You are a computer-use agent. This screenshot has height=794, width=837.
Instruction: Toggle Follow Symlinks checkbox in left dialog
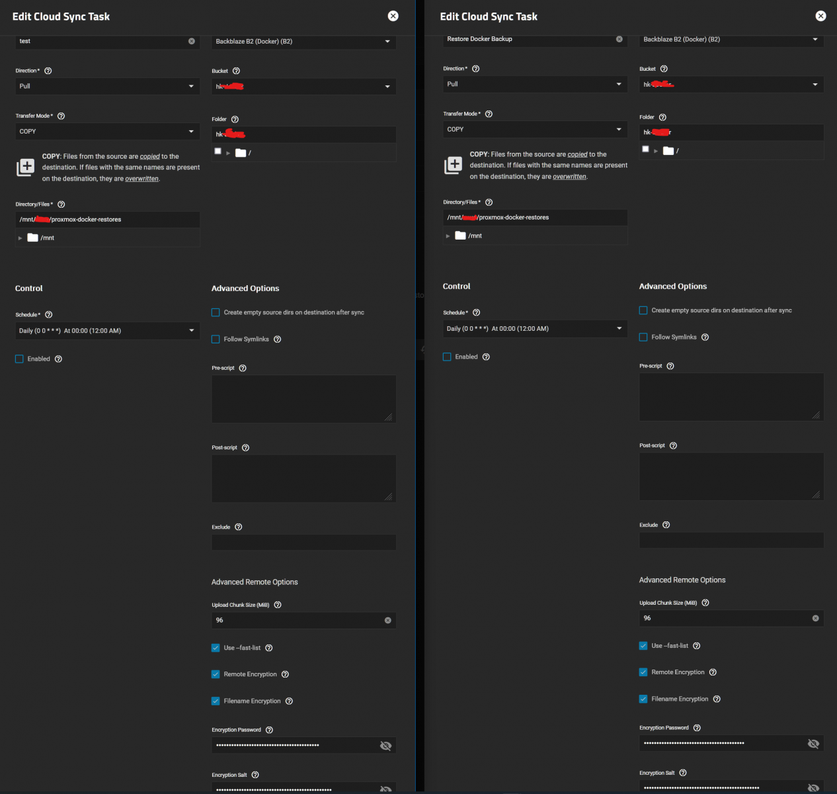pyautogui.click(x=216, y=339)
